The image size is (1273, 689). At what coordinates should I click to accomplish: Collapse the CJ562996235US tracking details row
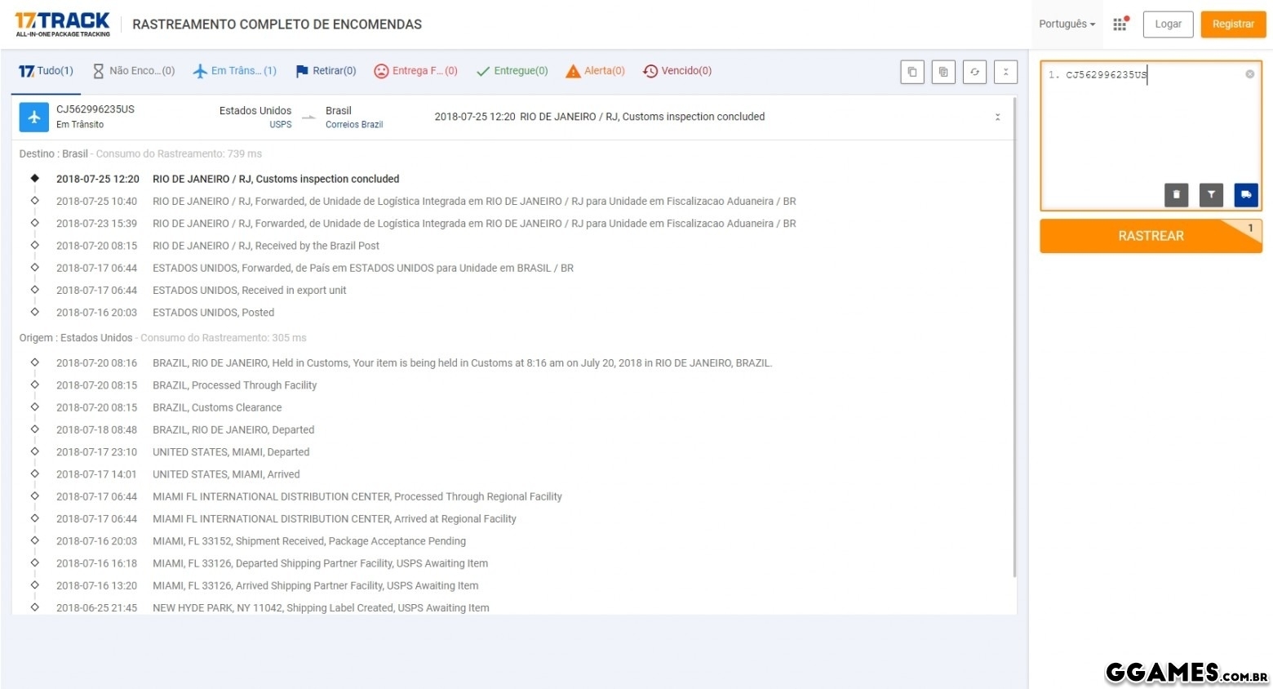click(997, 118)
